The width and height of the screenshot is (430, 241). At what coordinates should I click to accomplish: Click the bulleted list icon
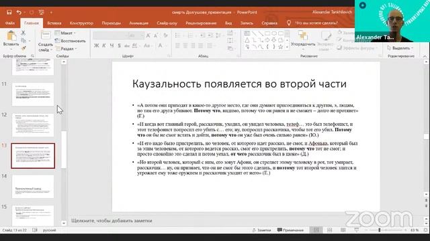(178, 35)
